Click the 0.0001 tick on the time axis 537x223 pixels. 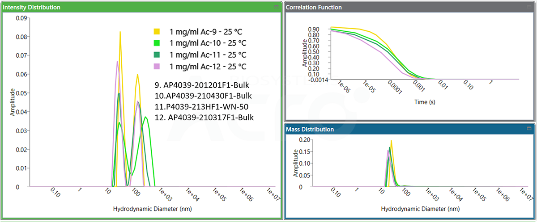394,87
